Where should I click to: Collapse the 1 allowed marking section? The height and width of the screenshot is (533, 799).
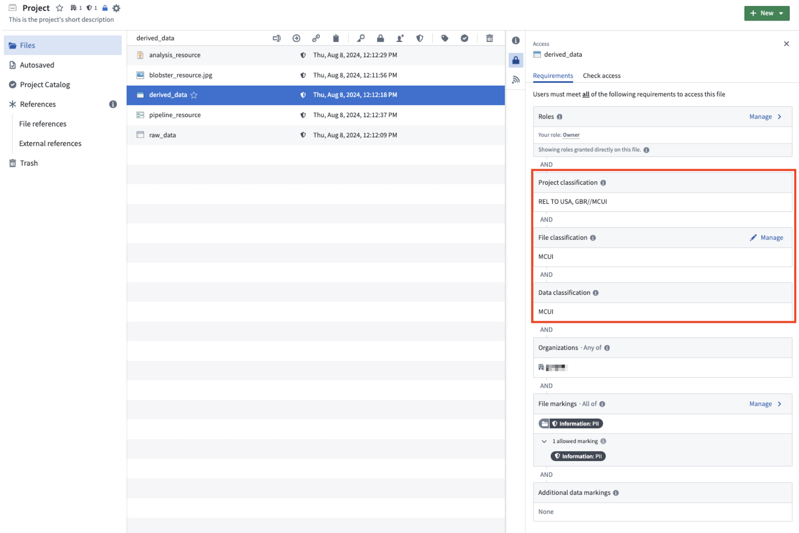click(544, 441)
